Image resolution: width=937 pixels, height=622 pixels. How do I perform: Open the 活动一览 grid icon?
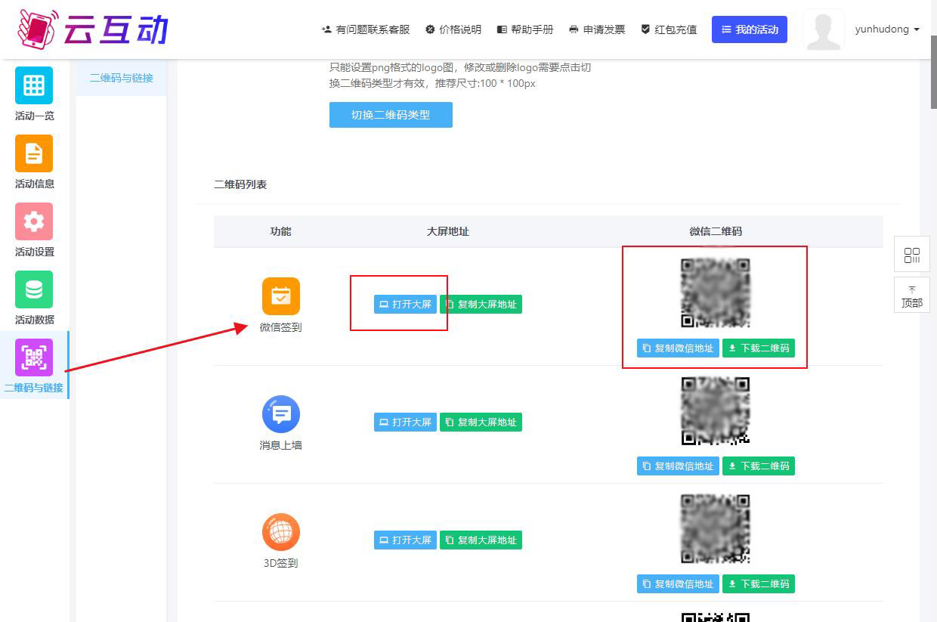pyautogui.click(x=34, y=85)
